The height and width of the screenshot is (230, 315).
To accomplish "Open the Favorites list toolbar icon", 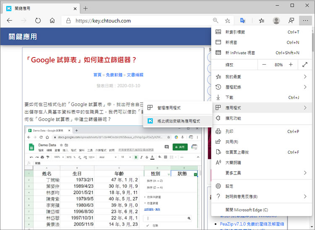I will [262, 21].
